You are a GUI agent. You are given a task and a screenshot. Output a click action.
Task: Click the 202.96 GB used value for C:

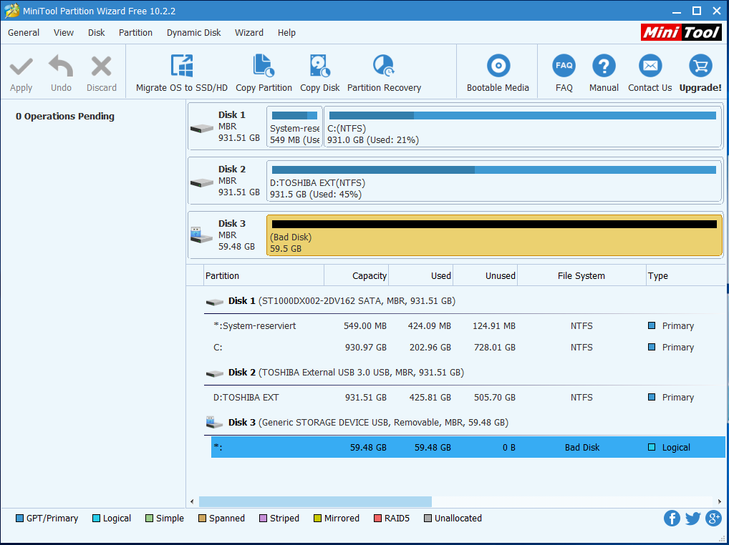tap(430, 347)
